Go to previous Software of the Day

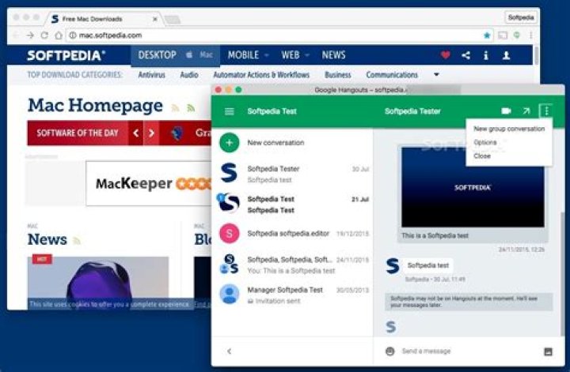tap(135, 133)
